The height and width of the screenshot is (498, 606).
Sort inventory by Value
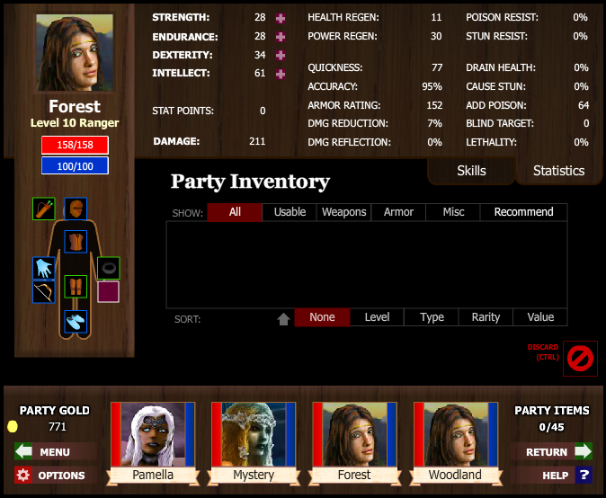click(540, 317)
